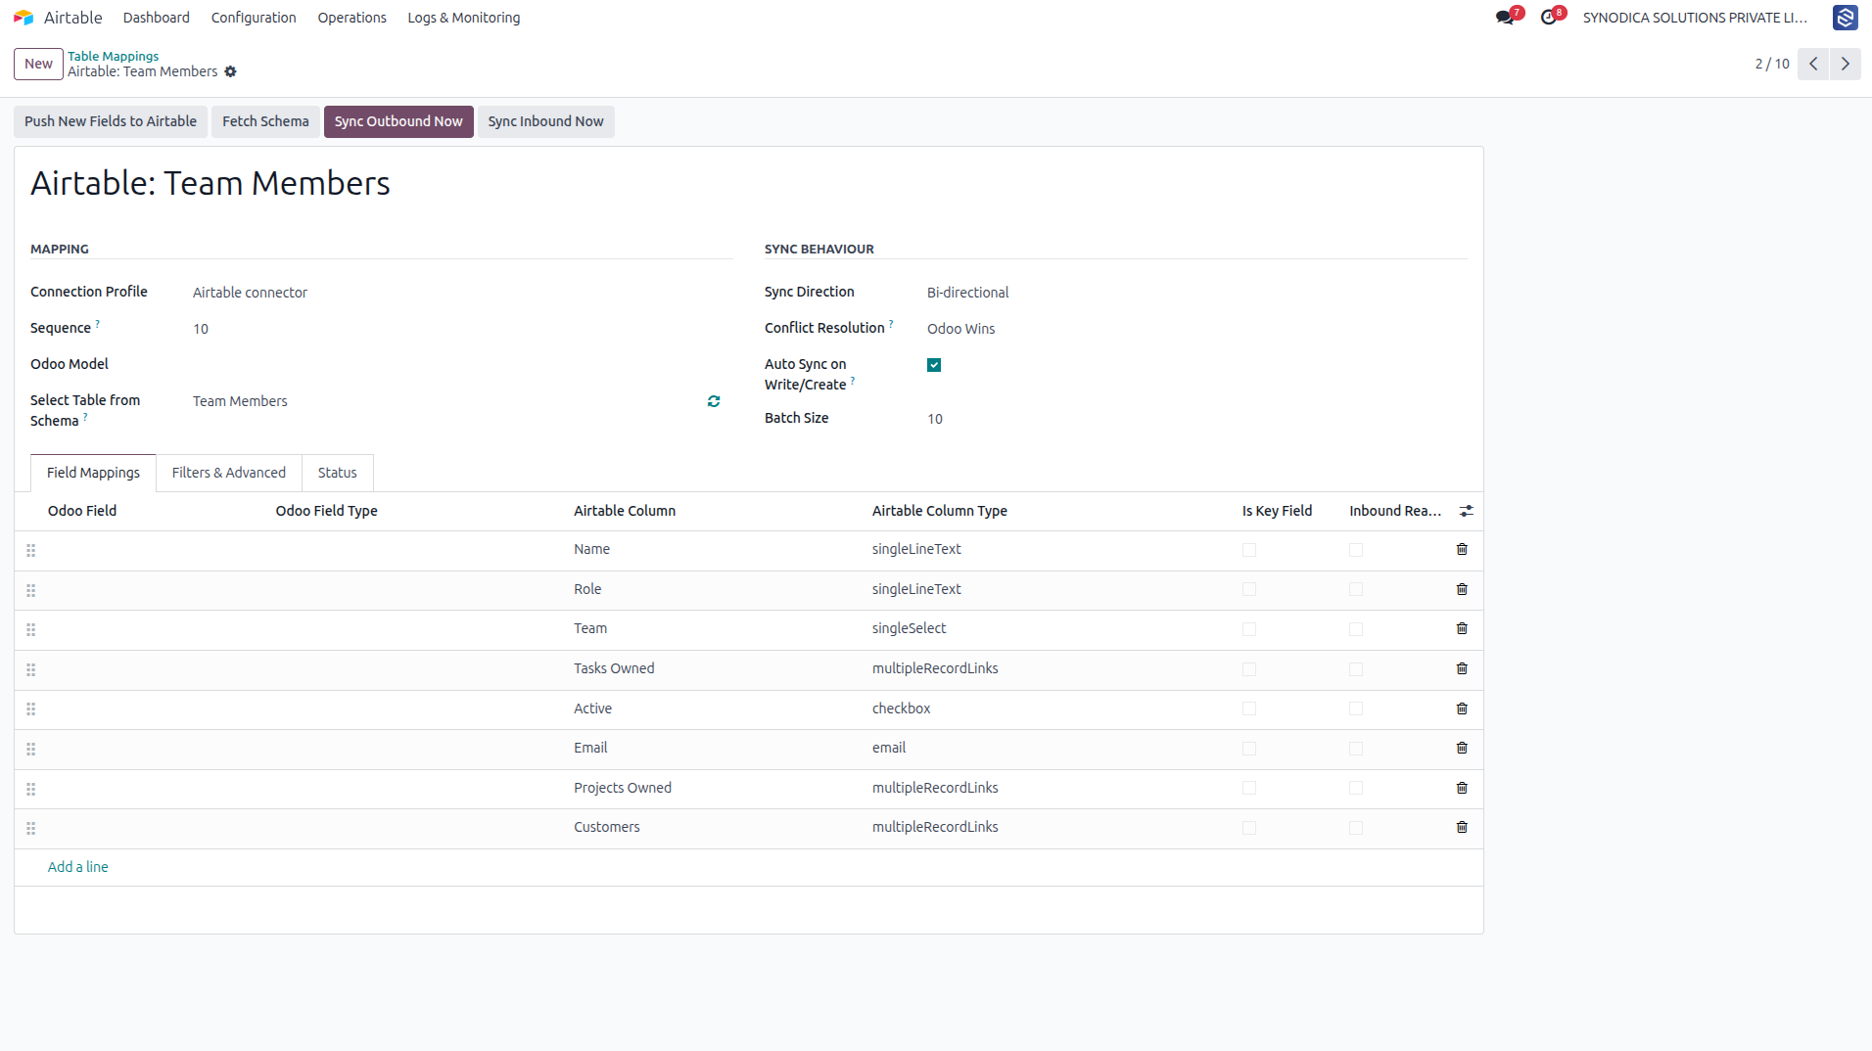Click the New record button

click(38, 64)
